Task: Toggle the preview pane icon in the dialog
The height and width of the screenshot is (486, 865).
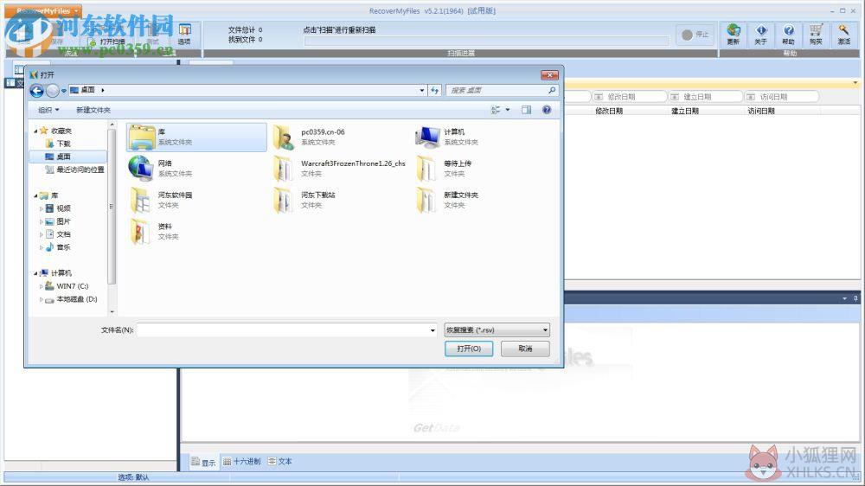Action: pos(526,110)
